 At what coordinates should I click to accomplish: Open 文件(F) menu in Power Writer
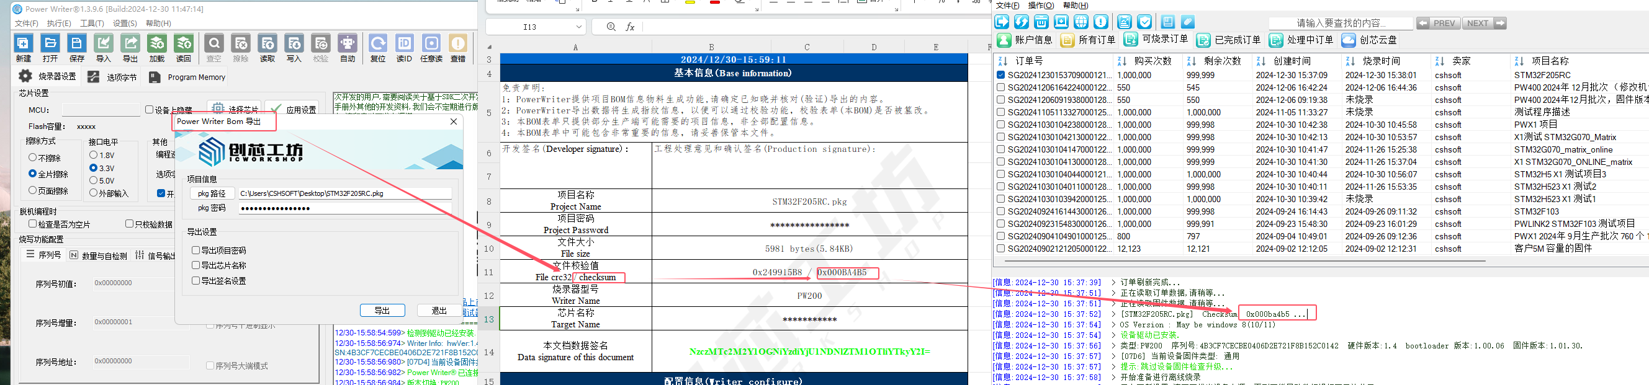pyautogui.click(x=26, y=24)
